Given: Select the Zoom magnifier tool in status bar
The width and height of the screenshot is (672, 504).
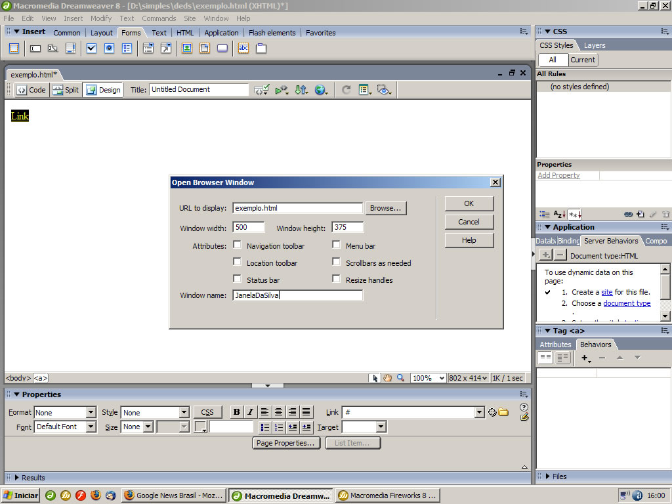Looking at the screenshot, I should pos(400,378).
